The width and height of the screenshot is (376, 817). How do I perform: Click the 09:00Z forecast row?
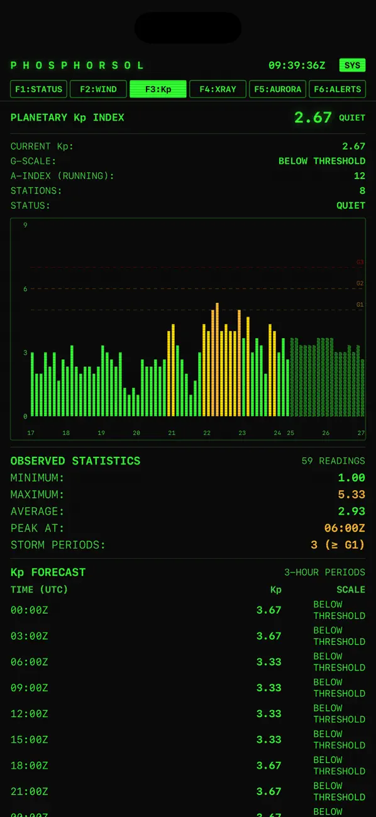(x=188, y=688)
